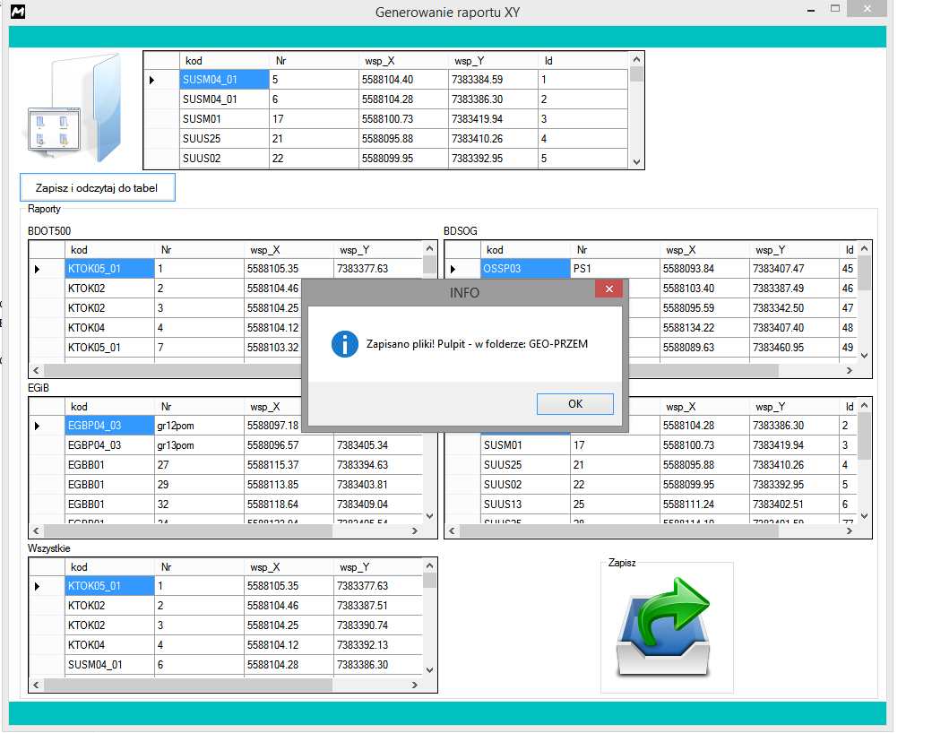Screen dimensions: 932x733
Task: Click the folder icon above the Zapisz i odczytaj button
Action: pyautogui.click(x=75, y=108)
